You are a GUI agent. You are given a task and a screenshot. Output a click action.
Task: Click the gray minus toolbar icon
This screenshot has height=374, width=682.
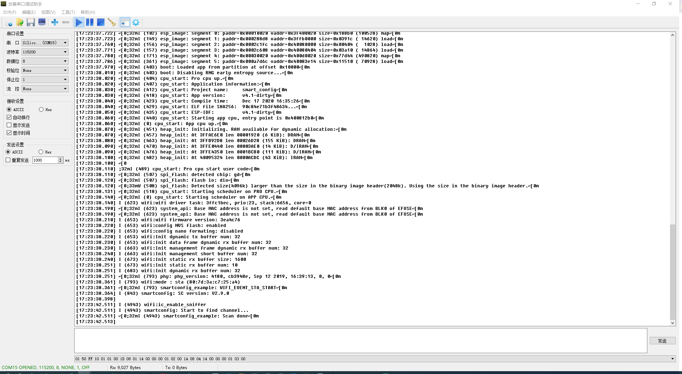pyautogui.click(x=66, y=22)
